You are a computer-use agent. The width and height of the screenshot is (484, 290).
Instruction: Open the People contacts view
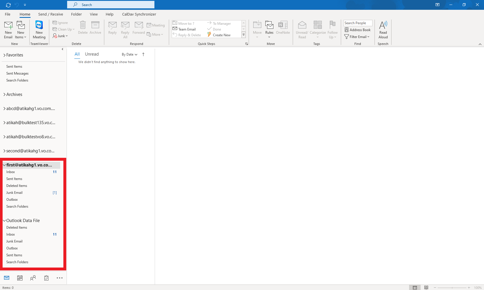(33, 278)
